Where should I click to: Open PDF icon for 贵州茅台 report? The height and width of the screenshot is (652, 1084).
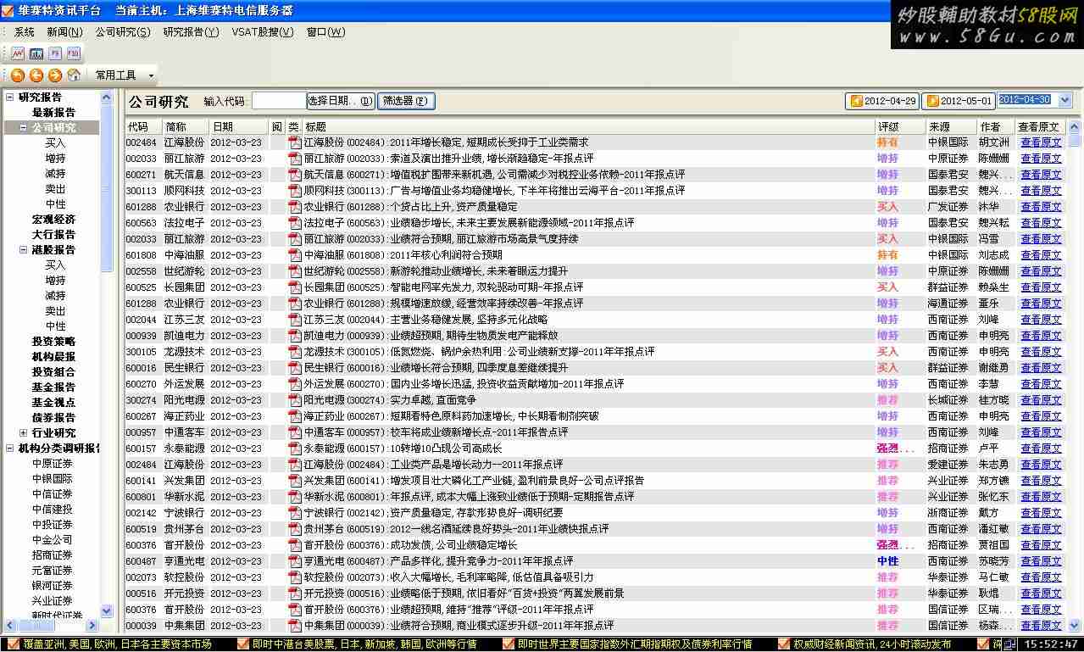295,529
